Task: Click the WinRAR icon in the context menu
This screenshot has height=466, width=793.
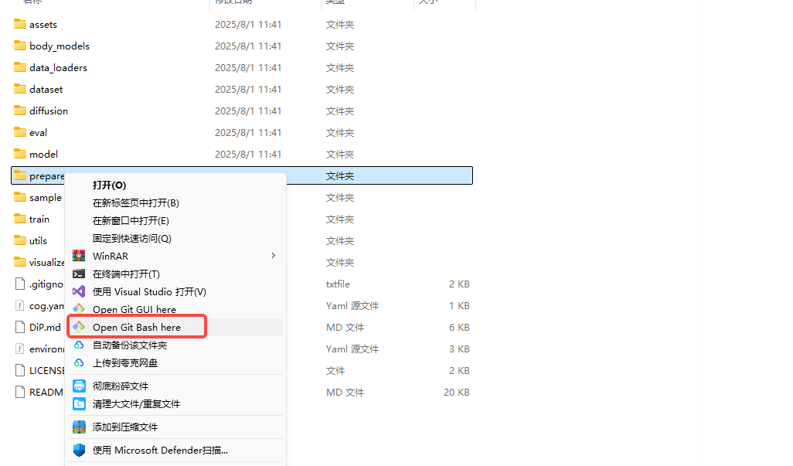Action: click(x=80, y=255)
